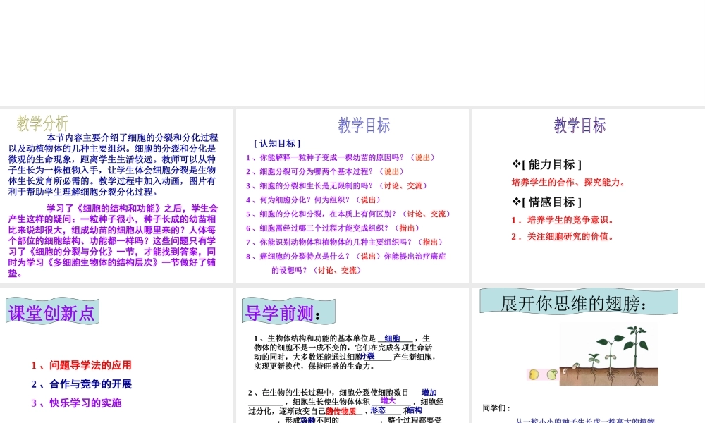Click the ❖[能力目标] heading
The width and height of the screenshot is (705, 423).
pyautogui.click(x=546, y=164)
